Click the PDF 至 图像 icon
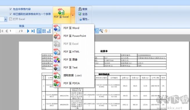Viewport: 190px width, 110px height. pyautogui.click(x=57, y=59)
